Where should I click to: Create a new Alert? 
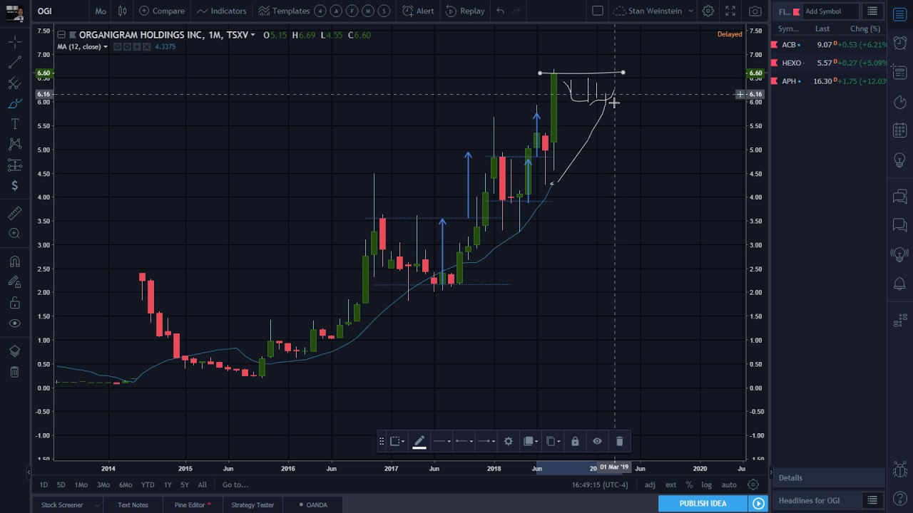(418, 11)
